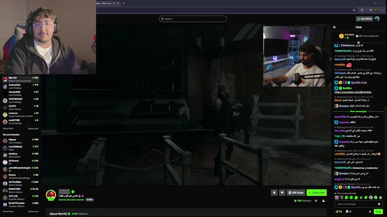387x217 pixels.
Task: Open Detroit: Become Human category link
Action: (71, 200)
